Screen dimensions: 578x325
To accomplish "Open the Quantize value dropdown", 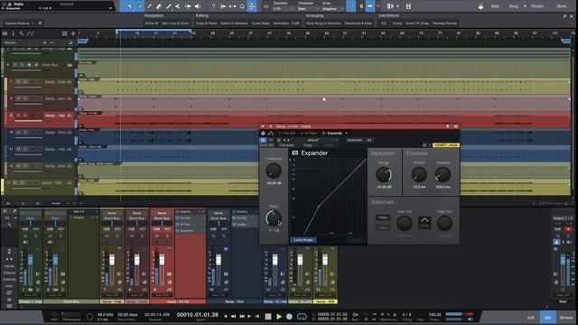I will (284, 8).
